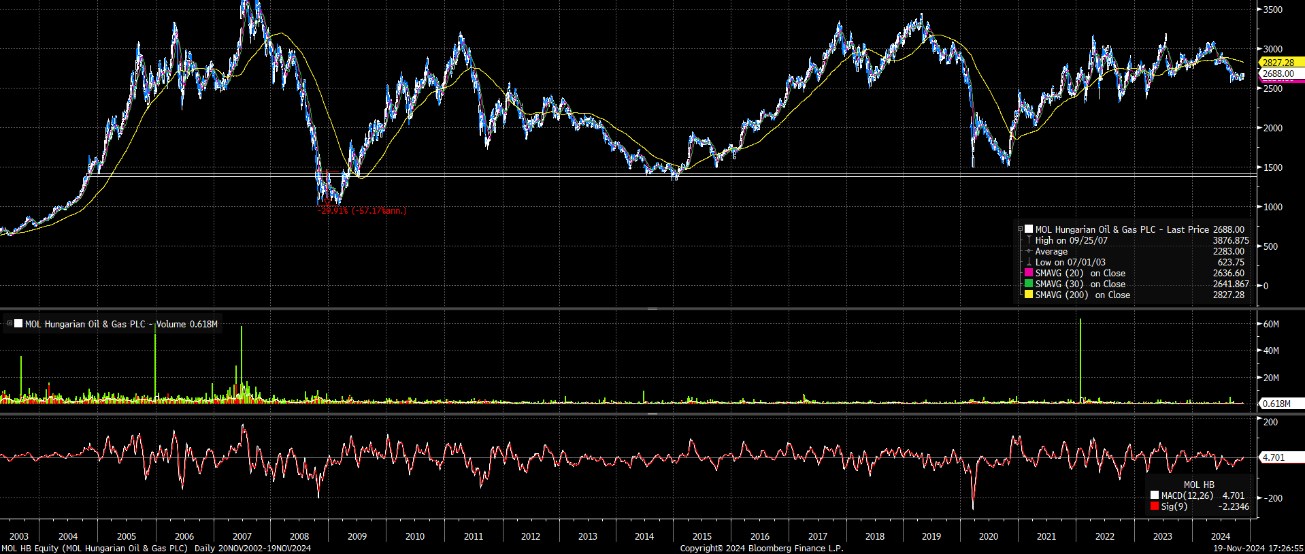Click the yellow SMAVG (200) swatch
The width and height of the screenshot is (1305, 554).
point(1029,295)
